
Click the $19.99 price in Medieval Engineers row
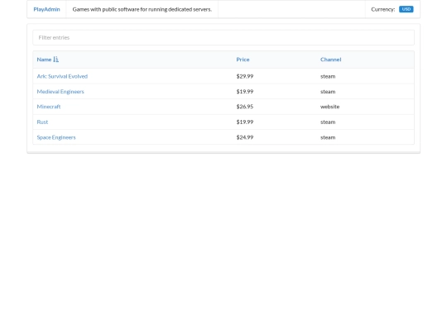click(245, 92)
